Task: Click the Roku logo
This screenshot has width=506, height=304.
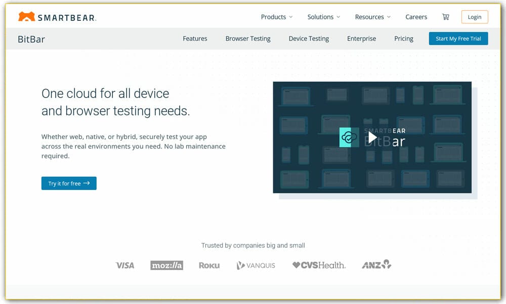Action: (x=209, y=265)
